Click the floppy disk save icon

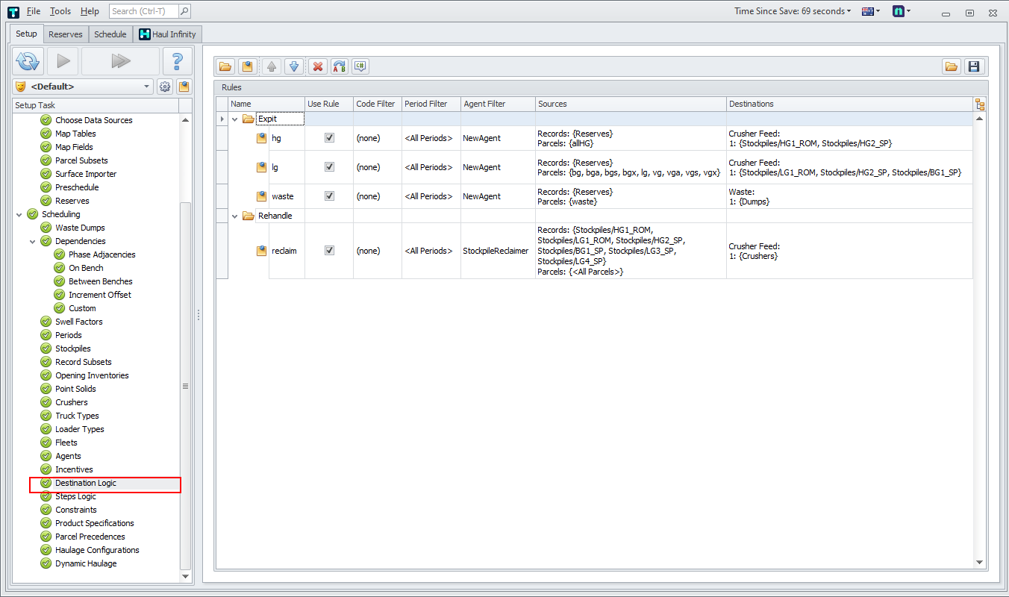(x=973, y=66)
